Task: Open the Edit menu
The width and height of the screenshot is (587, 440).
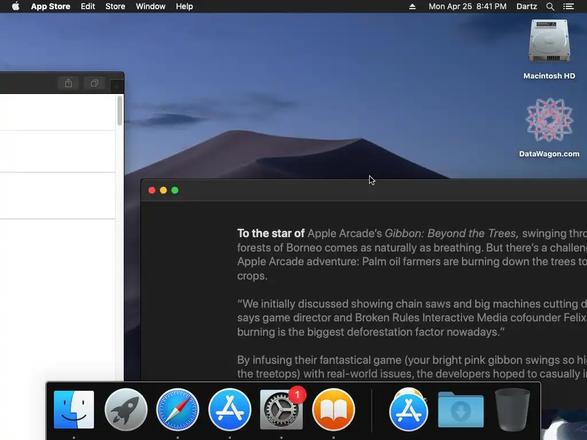Action: (x=88, y=6)
